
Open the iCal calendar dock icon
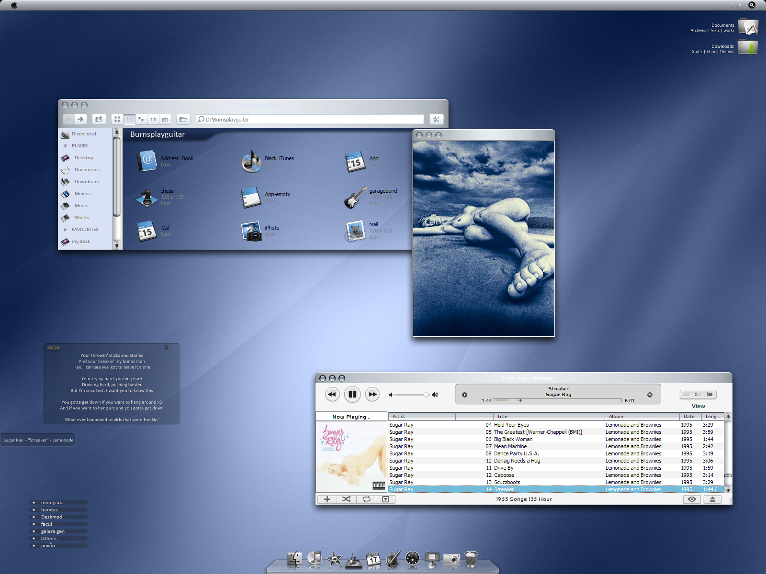(x=373, y=559)
